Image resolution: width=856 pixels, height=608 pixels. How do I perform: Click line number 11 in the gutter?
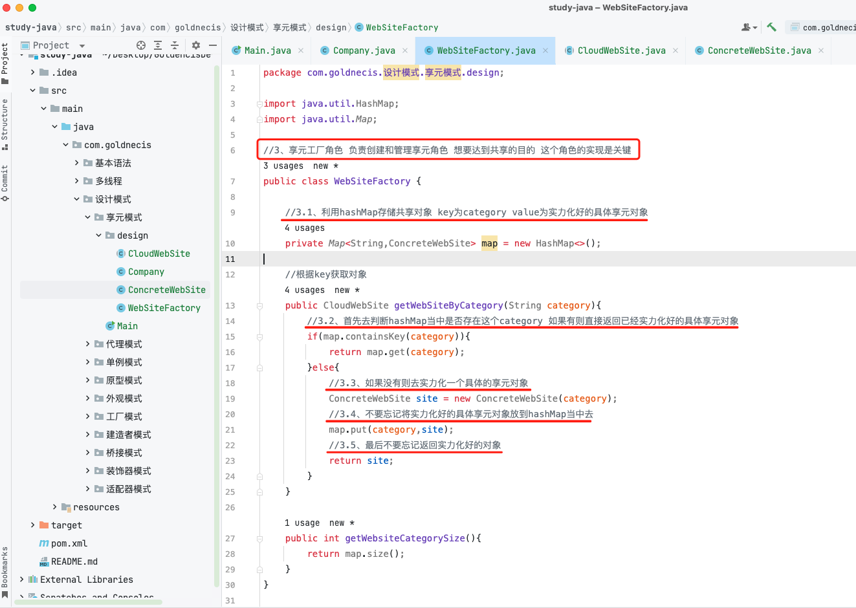point(230,259)
